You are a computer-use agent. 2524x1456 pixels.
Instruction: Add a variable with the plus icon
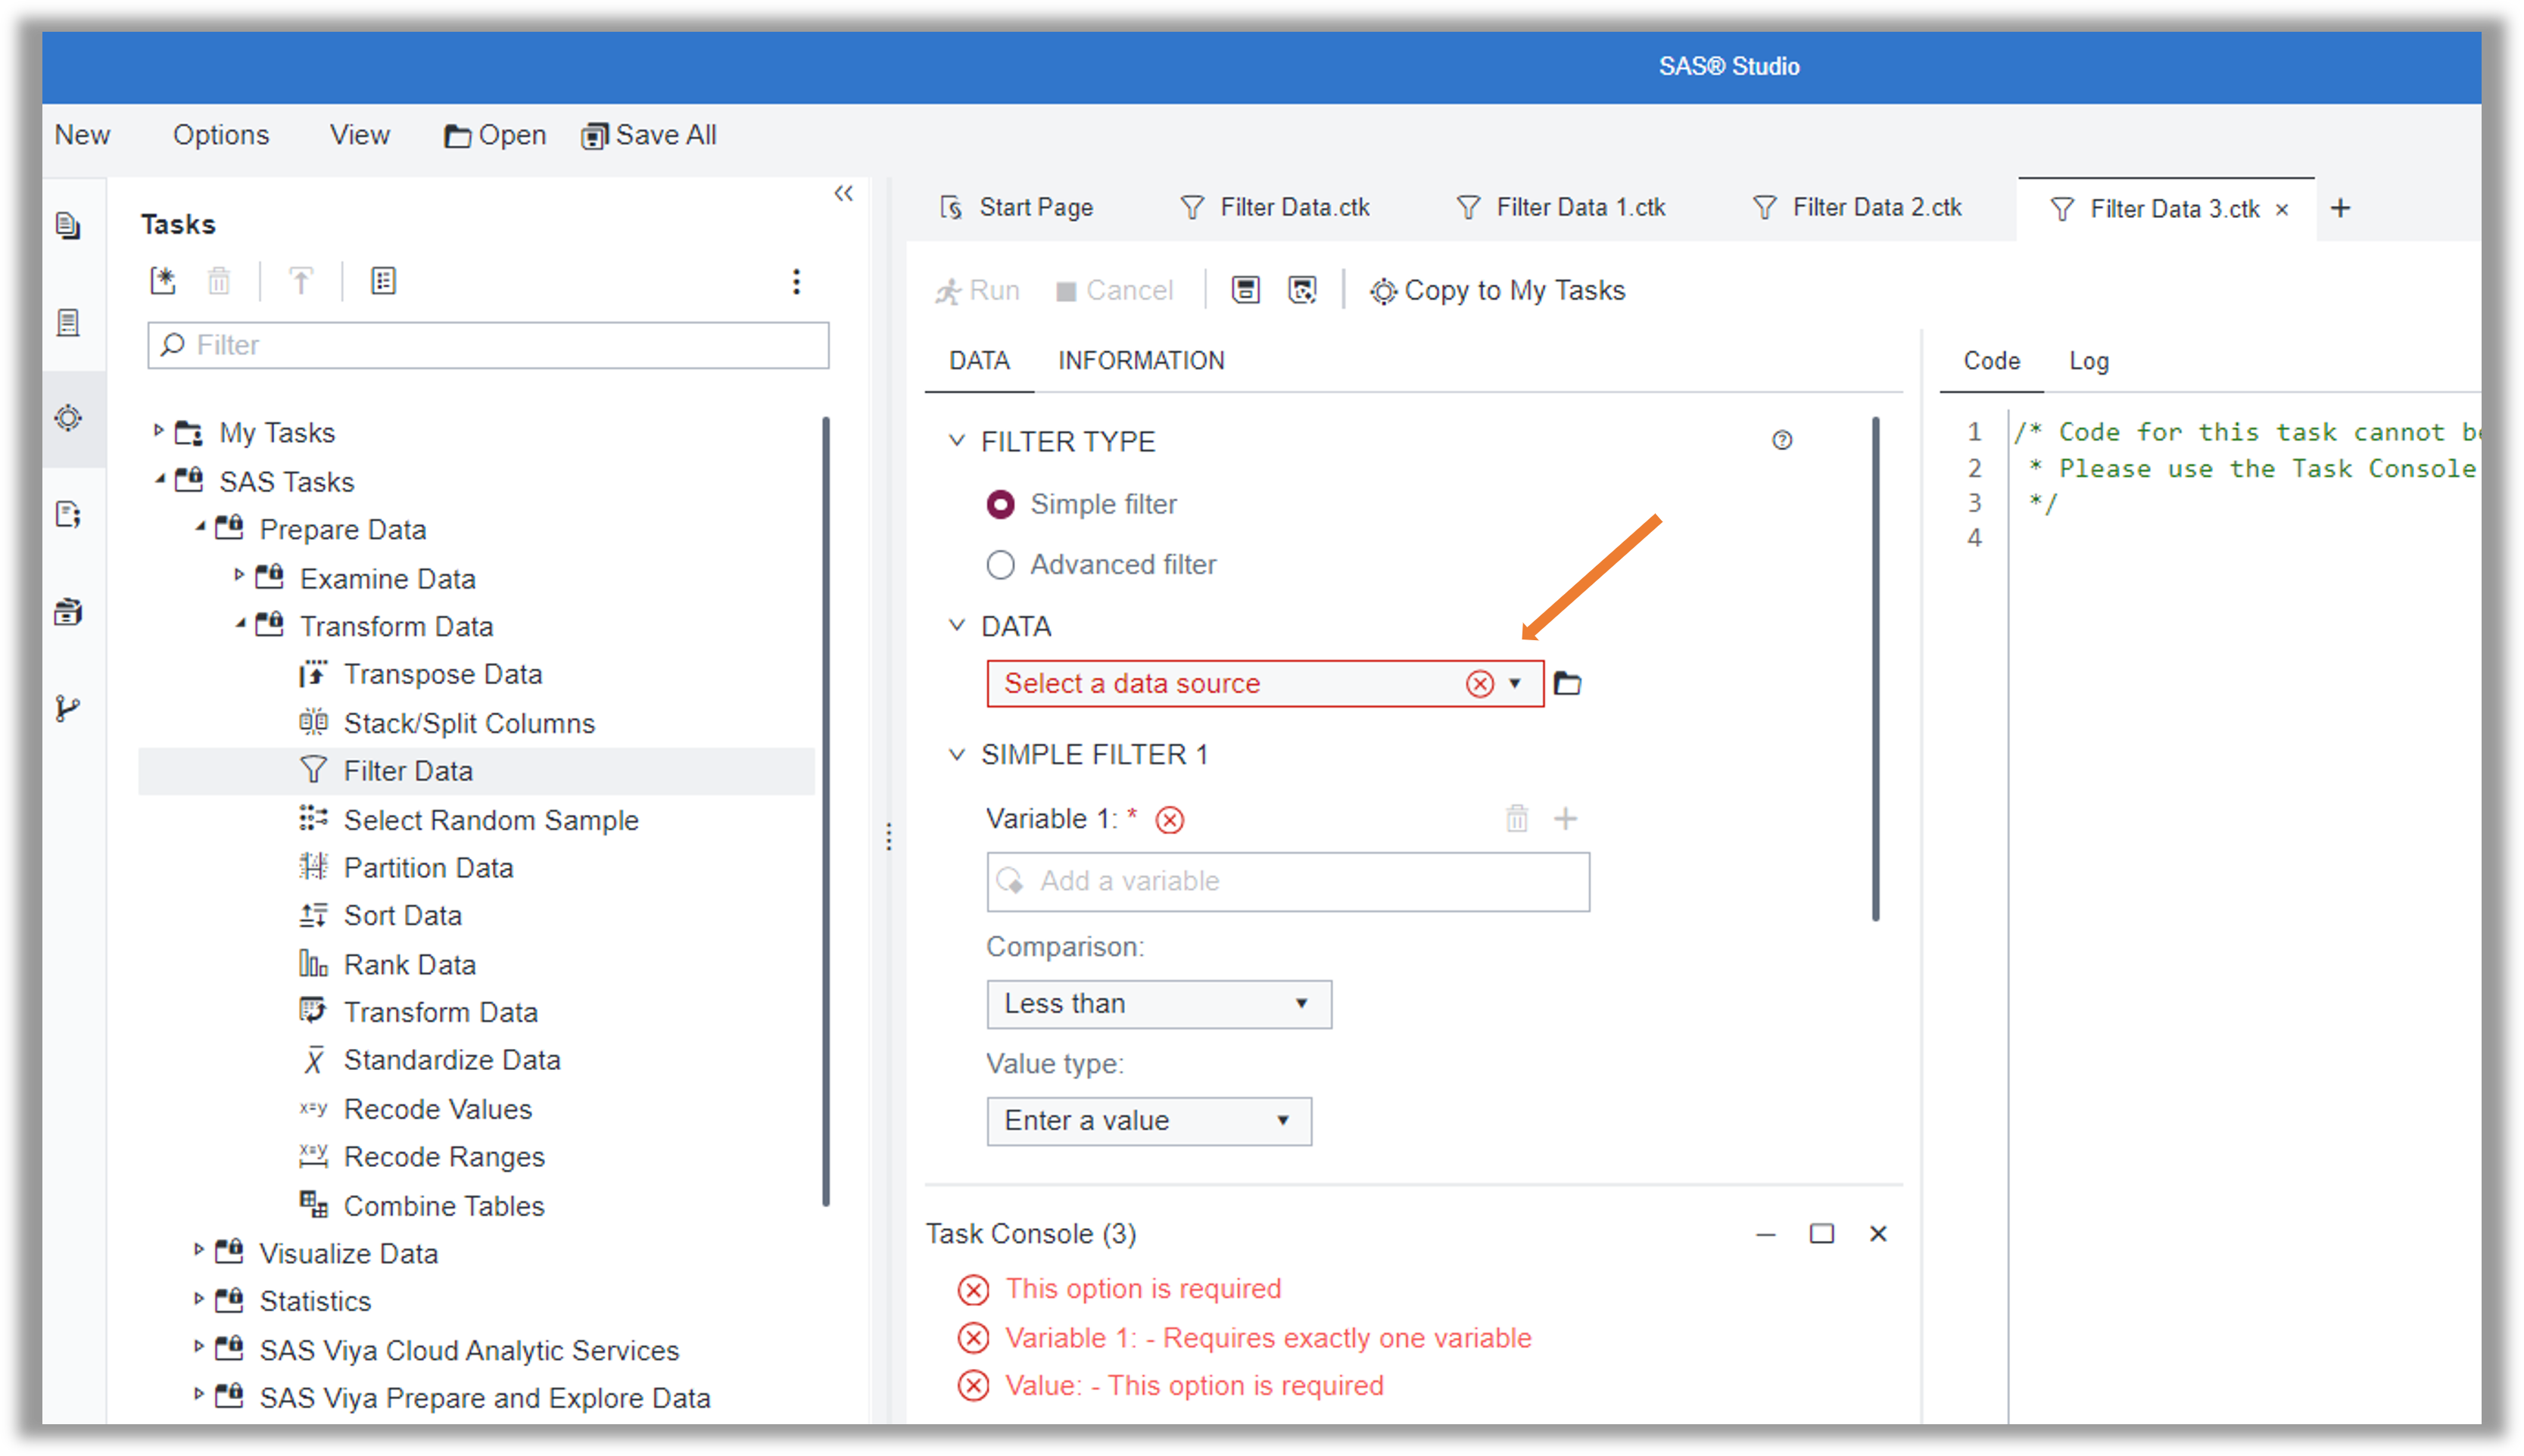click(1565, 819)
